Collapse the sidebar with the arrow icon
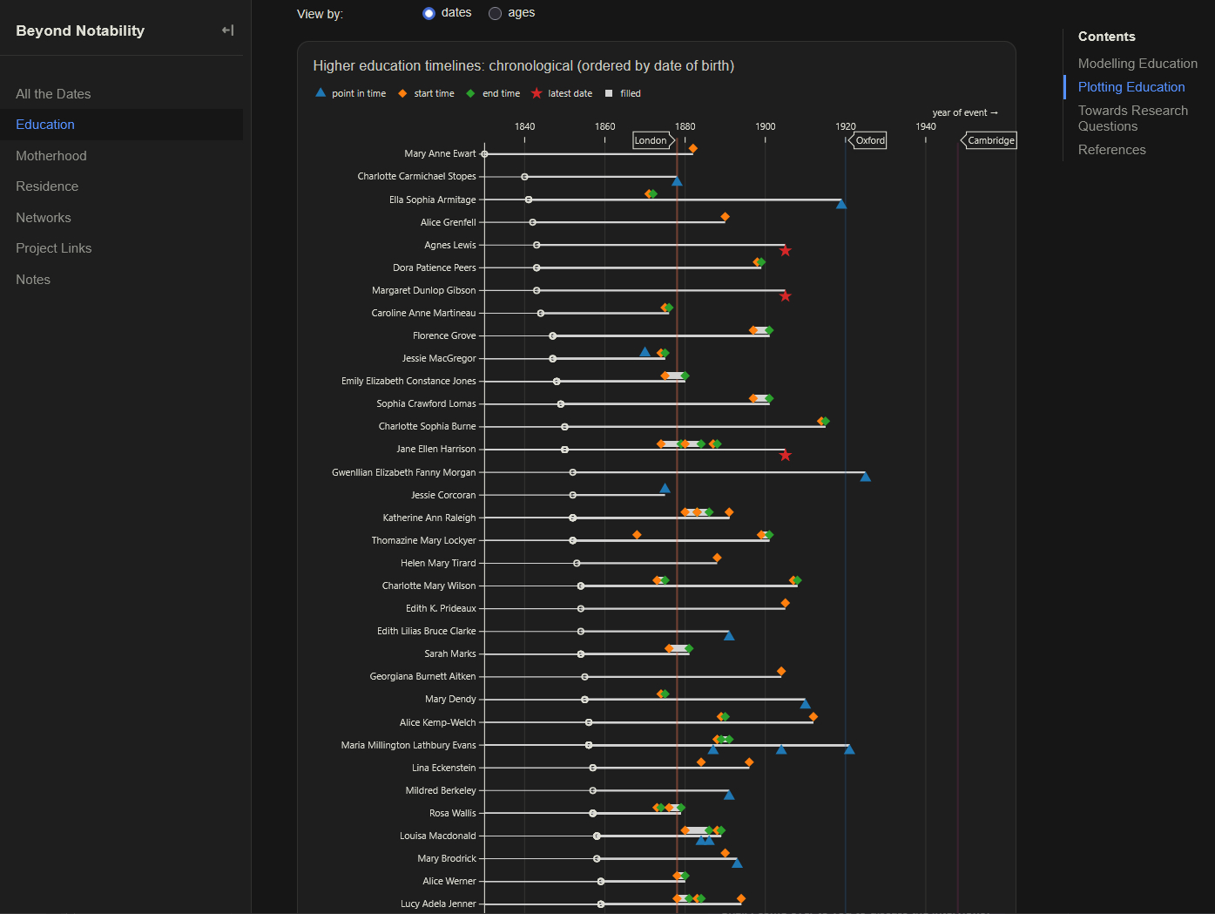 point(227,30)
